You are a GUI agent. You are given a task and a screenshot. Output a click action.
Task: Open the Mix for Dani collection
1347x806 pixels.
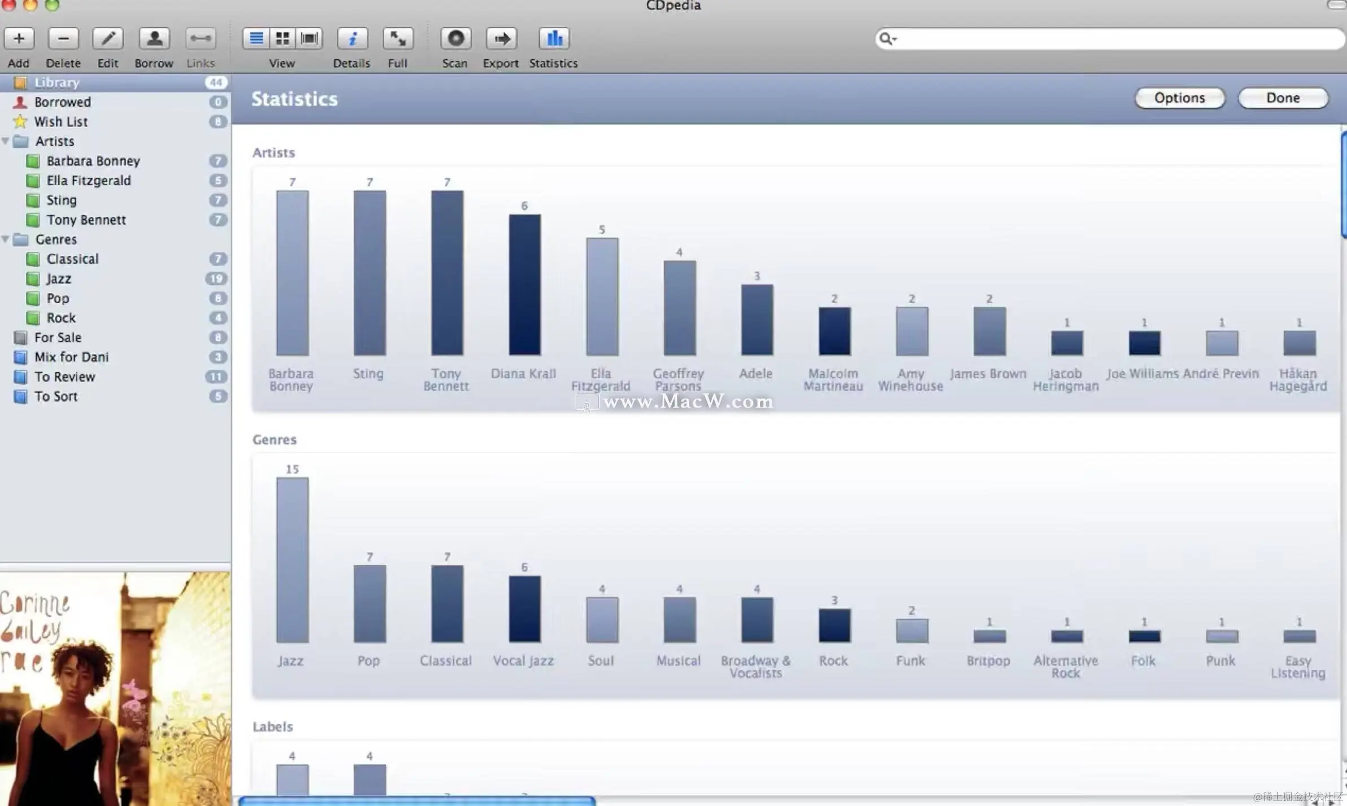pos(115,357)
